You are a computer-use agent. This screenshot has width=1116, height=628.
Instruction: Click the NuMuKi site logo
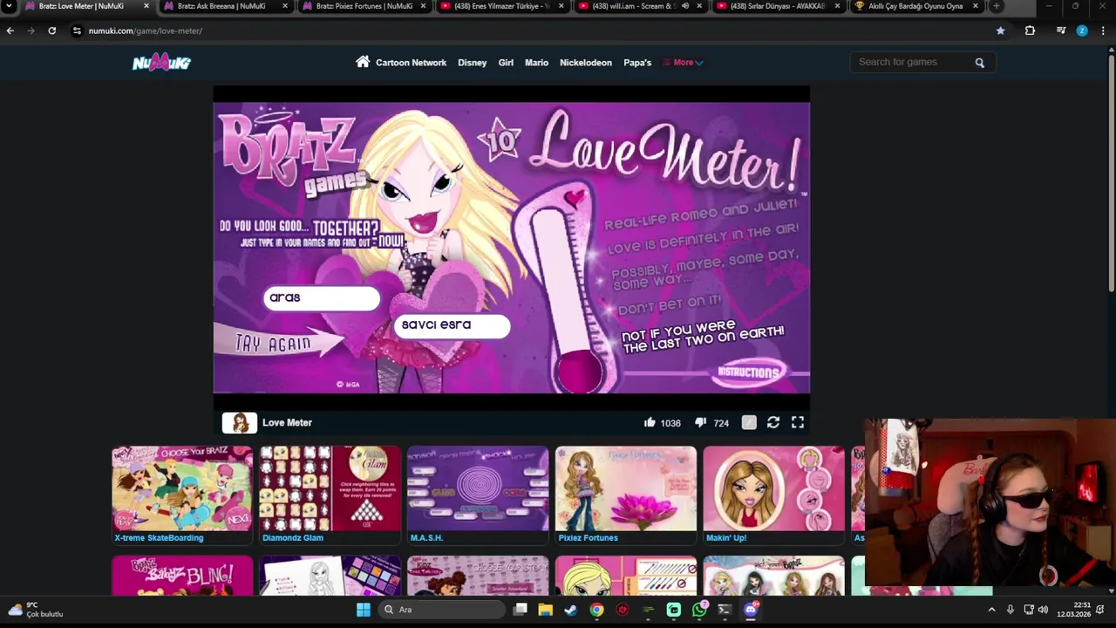coord(161,62)
